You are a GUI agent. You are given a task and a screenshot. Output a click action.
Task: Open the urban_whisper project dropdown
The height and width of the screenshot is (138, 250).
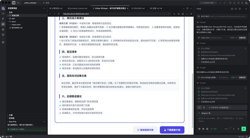coord(32,3)
